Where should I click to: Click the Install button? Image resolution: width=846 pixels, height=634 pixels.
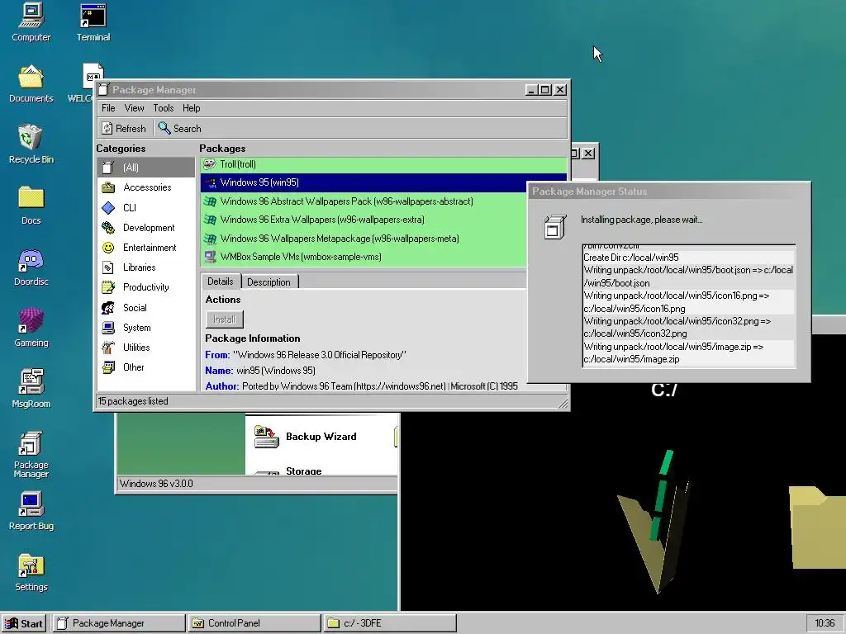point(225,319)
